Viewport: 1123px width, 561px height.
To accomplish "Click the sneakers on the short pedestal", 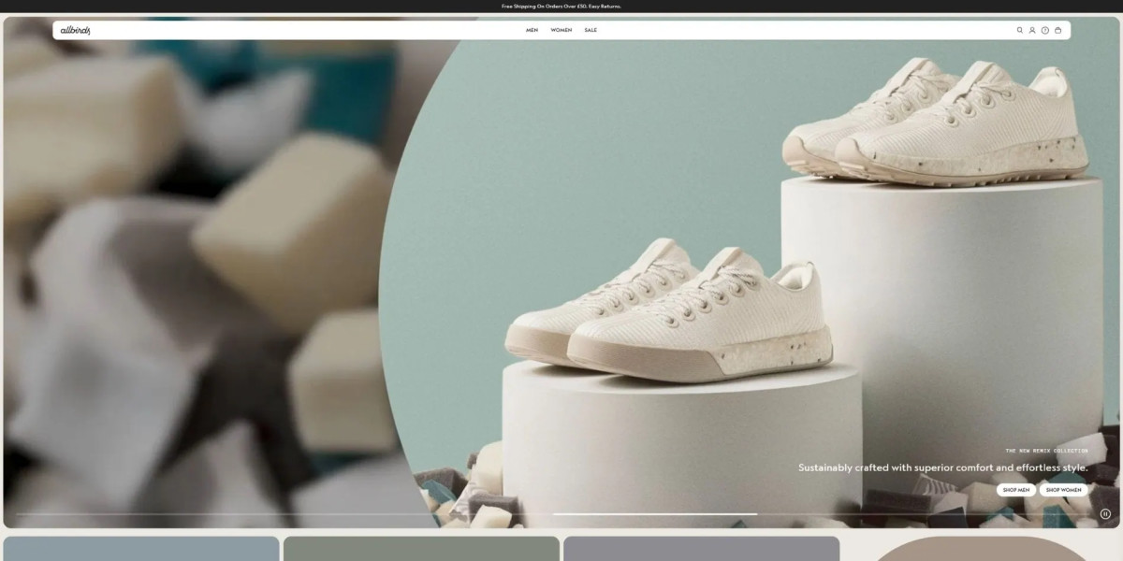I will (x=668, y=309).
